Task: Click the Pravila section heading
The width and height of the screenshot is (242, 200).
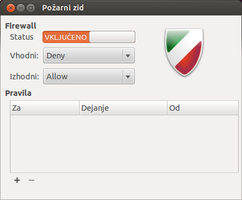Action: point(18,93)
